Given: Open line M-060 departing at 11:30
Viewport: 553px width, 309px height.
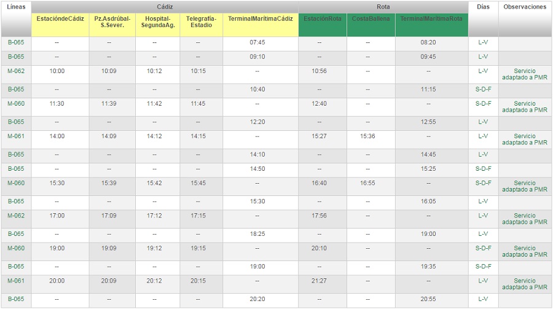Looking at the screenshot, I should coord(16,104).
